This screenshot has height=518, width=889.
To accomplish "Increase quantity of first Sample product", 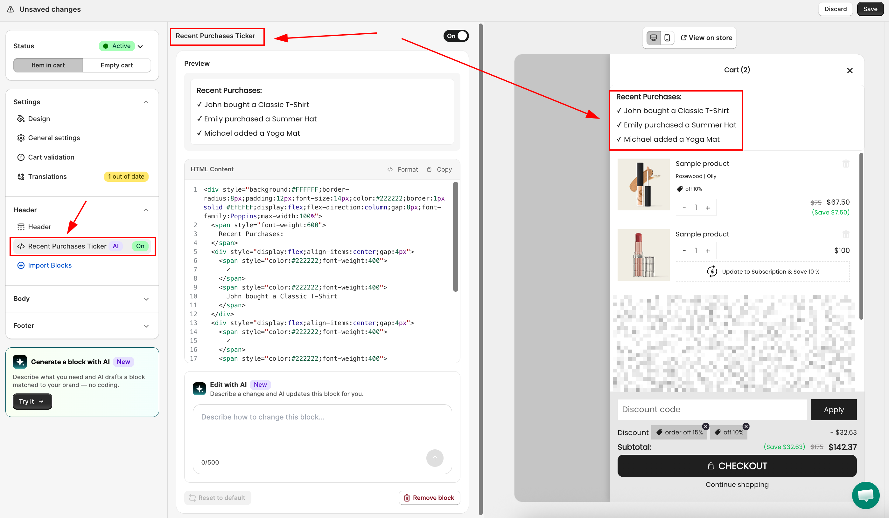I will pos(707,208).
